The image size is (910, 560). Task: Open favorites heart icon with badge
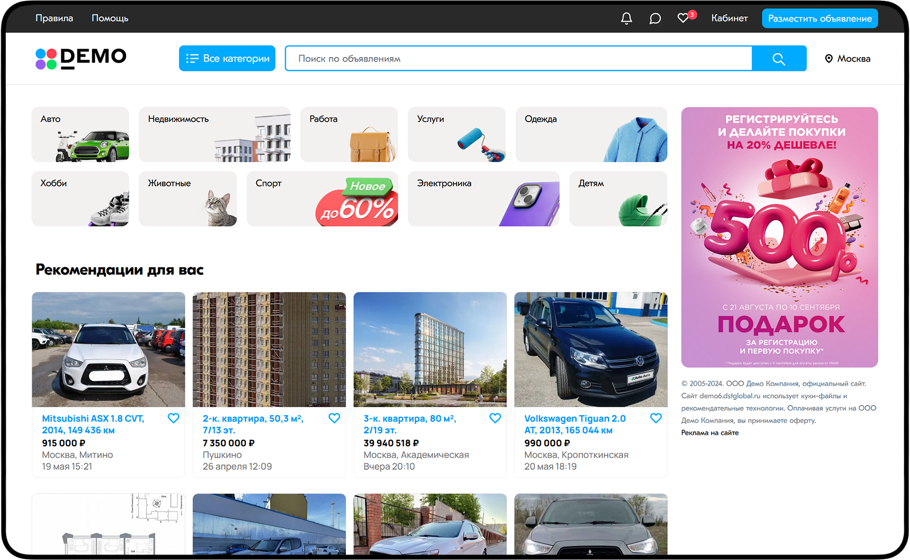click(684, 18)
